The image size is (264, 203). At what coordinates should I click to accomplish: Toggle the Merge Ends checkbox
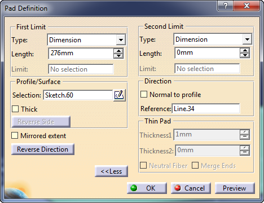(195, 165)
